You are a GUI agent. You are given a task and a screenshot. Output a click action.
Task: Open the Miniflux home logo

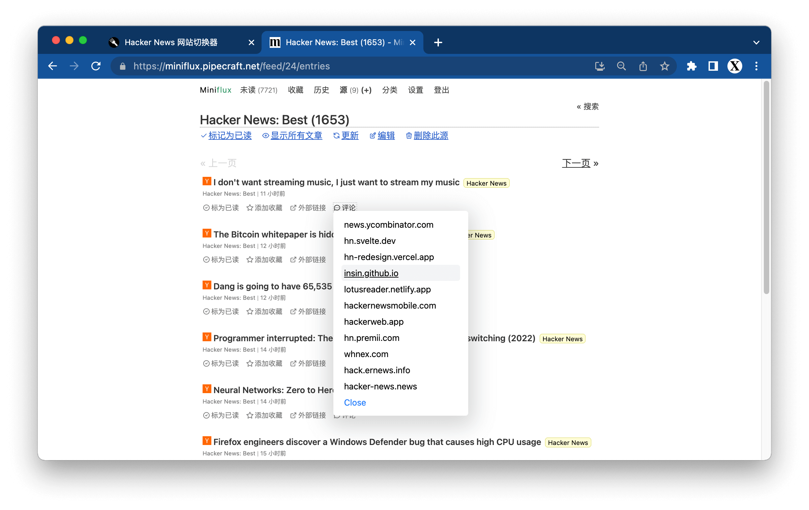click(x=215, y=90)
